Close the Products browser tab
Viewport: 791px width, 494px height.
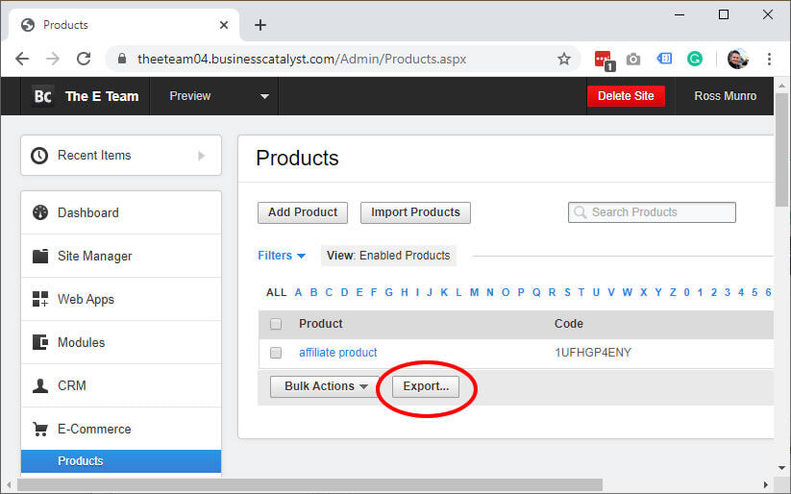pos(224,25)
